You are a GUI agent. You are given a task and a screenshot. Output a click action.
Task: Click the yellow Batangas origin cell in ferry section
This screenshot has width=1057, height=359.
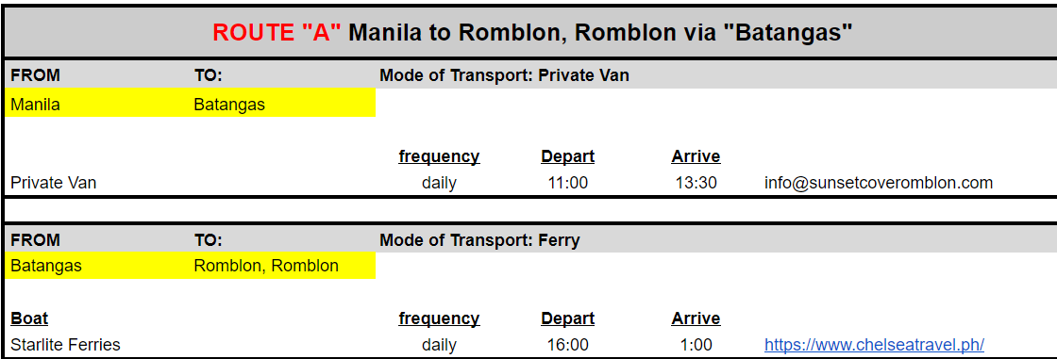97,266
